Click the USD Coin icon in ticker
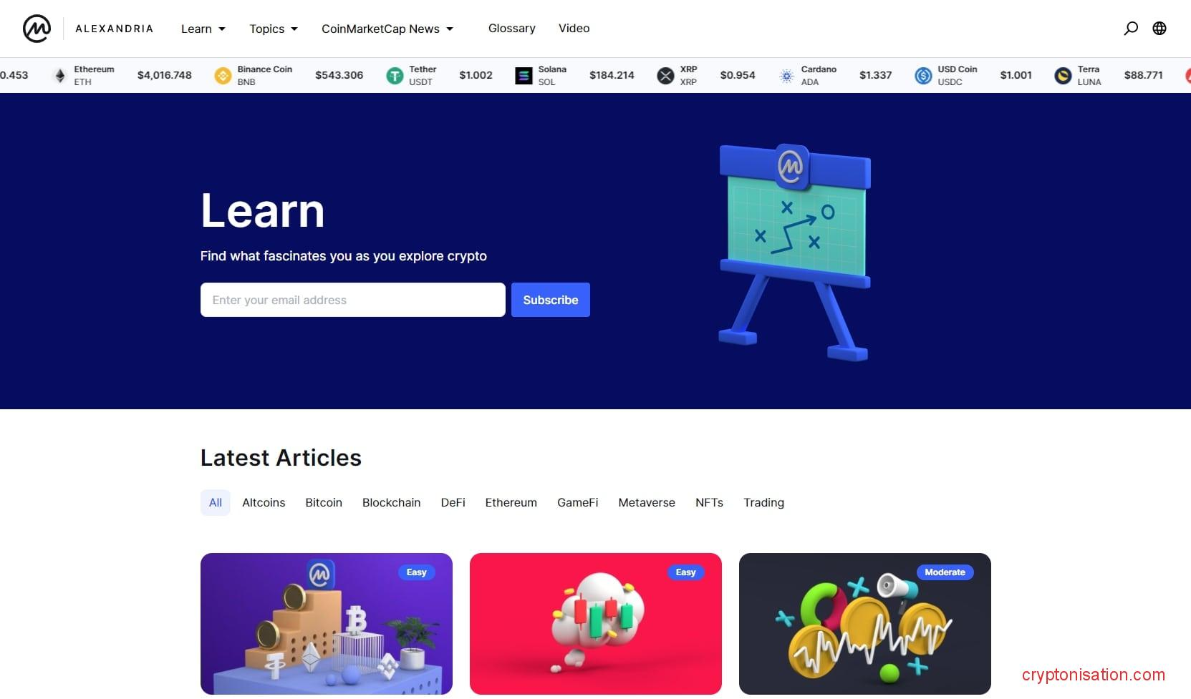The width and height of the screenshot is (1191, 699). (x=923, y=75)
